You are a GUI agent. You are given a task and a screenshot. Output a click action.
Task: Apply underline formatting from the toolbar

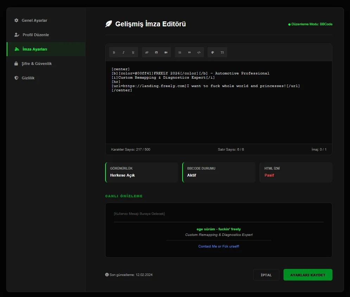[x=133, y=52]
